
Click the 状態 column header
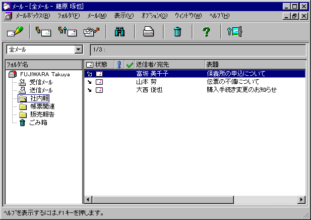(99, 65)
